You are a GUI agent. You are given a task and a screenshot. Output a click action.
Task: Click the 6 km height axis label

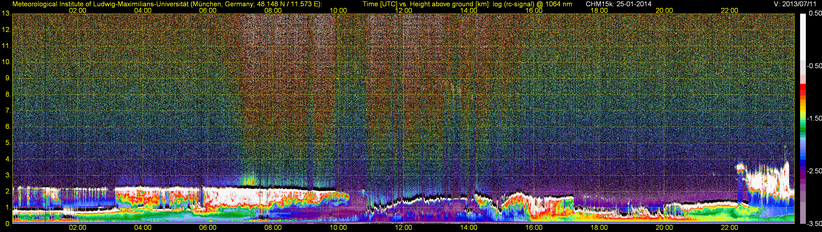coord(8,127)
